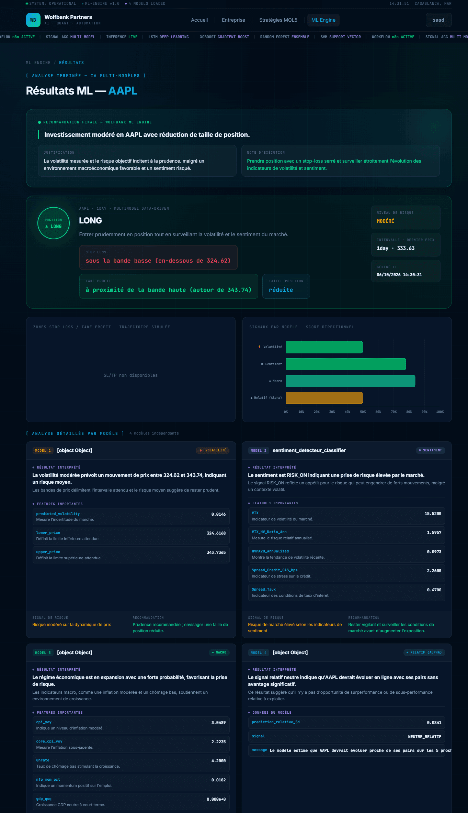Select the Macro bar in the chart
This screenshot has width=468, height=813.
(351, 381)
